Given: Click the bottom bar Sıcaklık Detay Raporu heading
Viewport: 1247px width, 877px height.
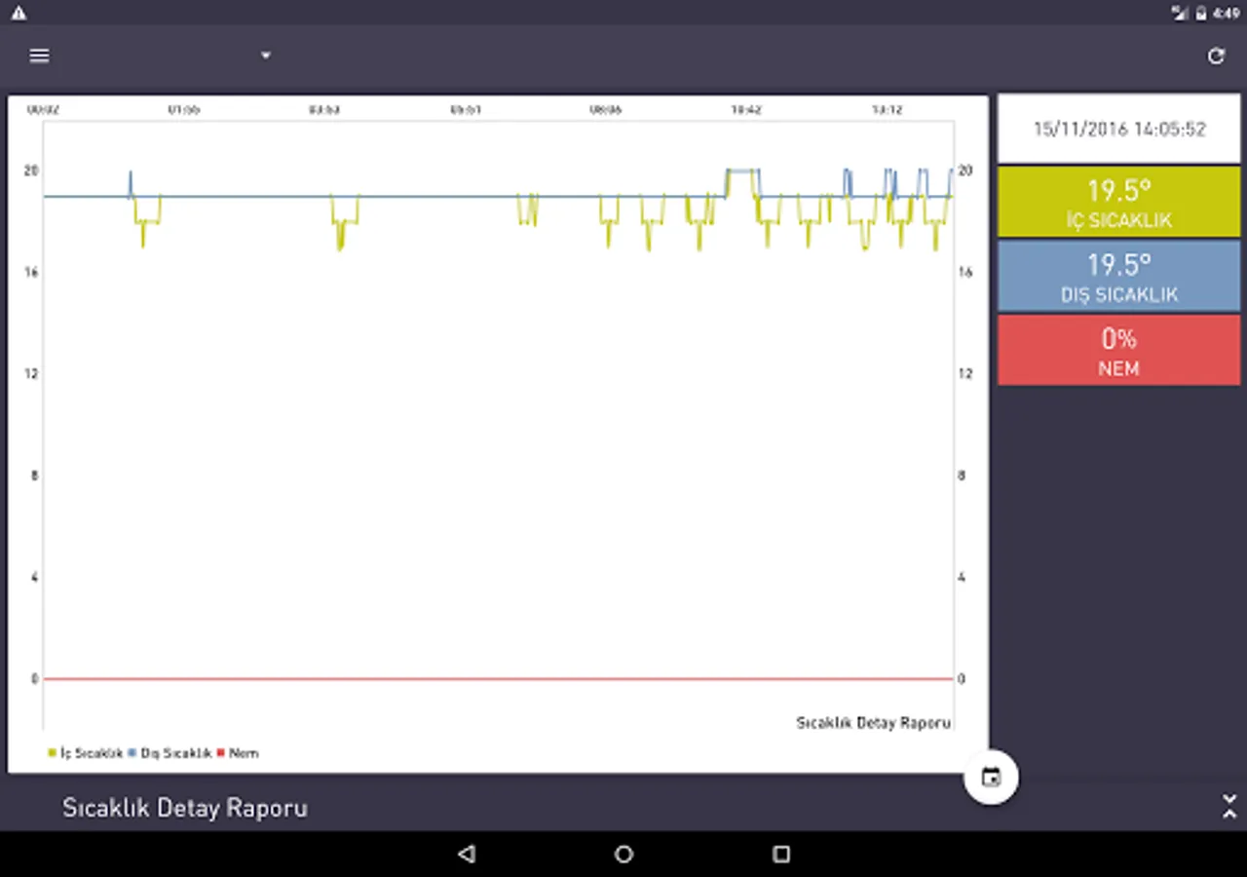Looking at the screenshot, I should [x=185, y=808].
